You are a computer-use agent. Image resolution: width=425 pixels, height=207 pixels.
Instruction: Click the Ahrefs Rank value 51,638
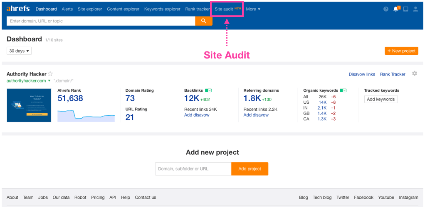point(70,98)
